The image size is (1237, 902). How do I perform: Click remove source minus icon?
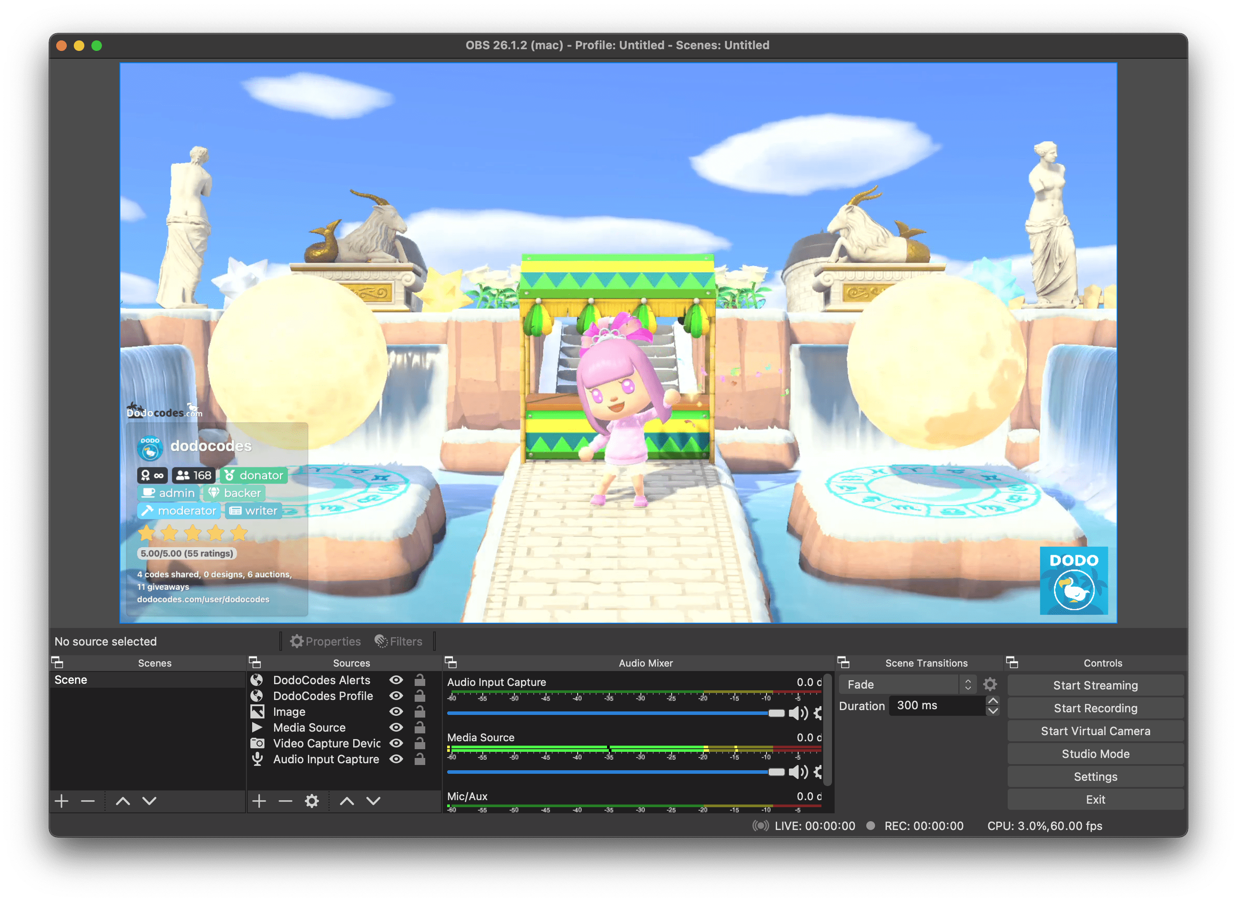(285, 801)
